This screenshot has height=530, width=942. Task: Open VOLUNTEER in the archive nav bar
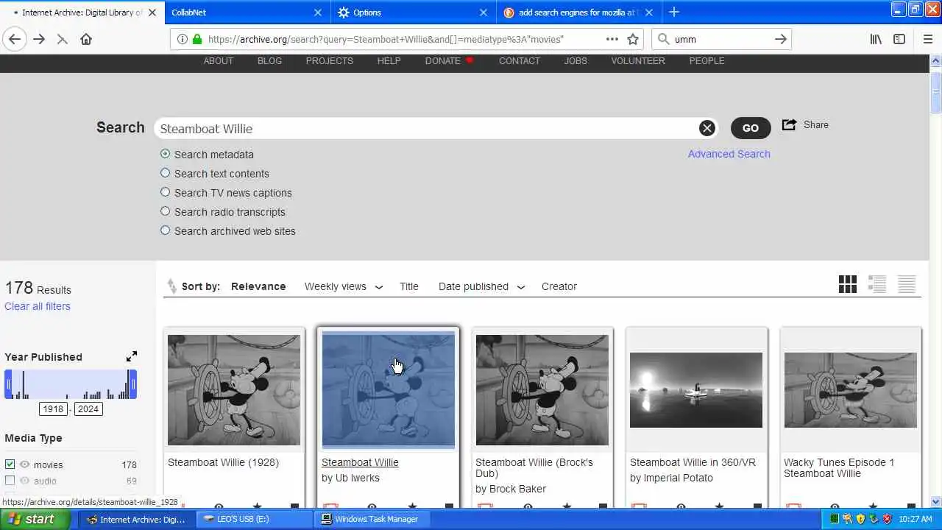[638, 61]
